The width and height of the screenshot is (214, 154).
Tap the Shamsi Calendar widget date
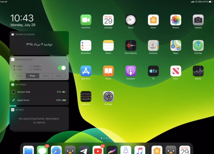(39, 44)
